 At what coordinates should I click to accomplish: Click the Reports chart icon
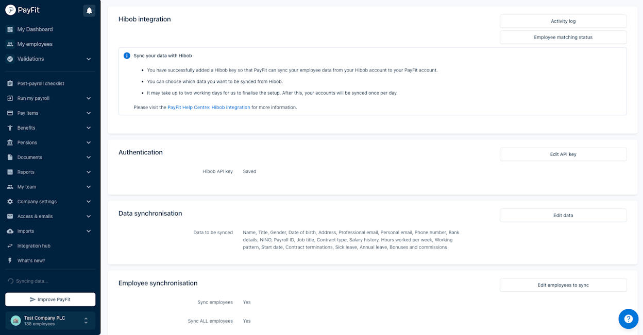[x=10, y=172]
